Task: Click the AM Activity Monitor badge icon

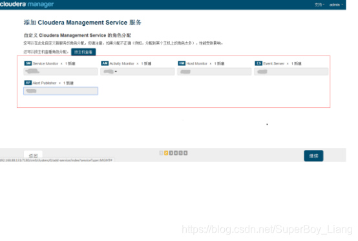Action: [x=105, y=63]
